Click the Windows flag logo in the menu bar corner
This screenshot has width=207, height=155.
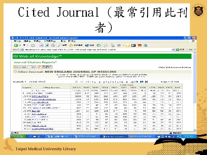coord(193,41)
